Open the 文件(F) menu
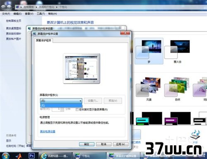 [x=6, y=14]
